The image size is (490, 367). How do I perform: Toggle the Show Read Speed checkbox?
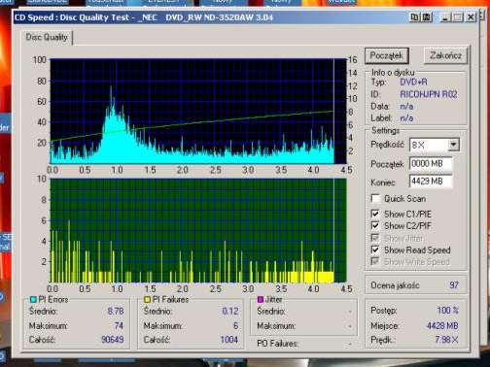click(x=375, y=250)
